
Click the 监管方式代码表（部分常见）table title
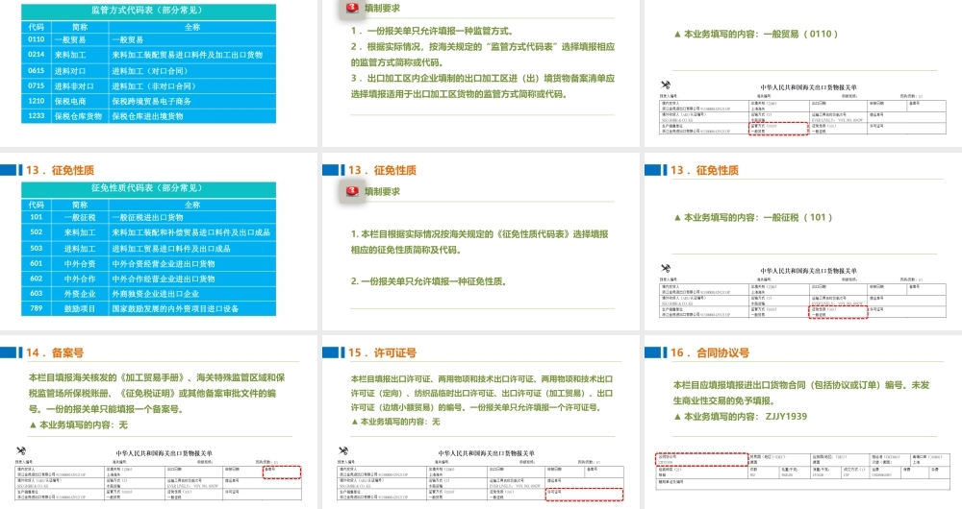(x=148, y=11)
